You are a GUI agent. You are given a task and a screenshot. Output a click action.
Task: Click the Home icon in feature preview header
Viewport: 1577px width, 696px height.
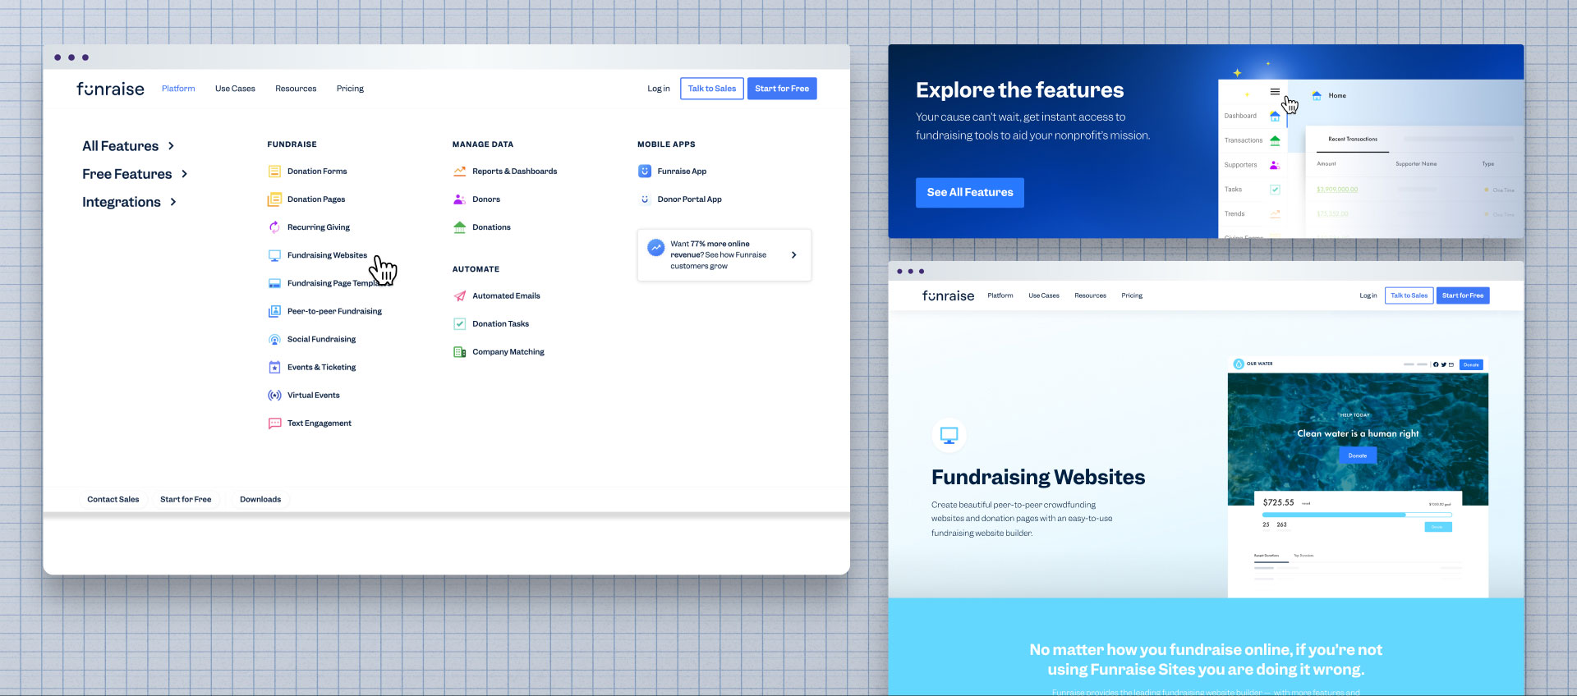[1317, 96]
